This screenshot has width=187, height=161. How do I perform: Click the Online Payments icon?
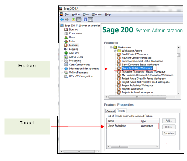[x=66, y=73]
